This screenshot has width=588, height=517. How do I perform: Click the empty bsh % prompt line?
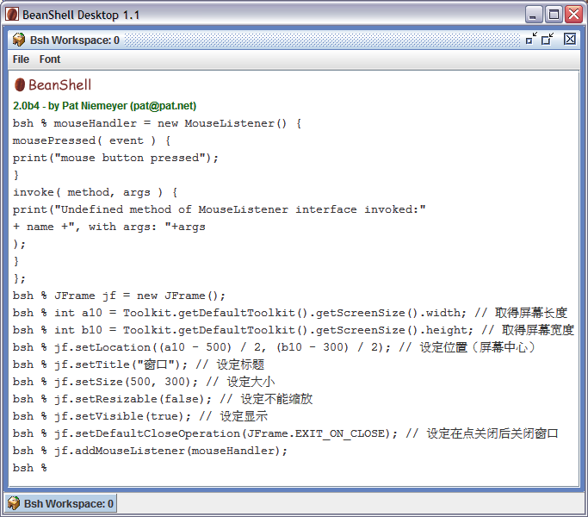point(30,468)
